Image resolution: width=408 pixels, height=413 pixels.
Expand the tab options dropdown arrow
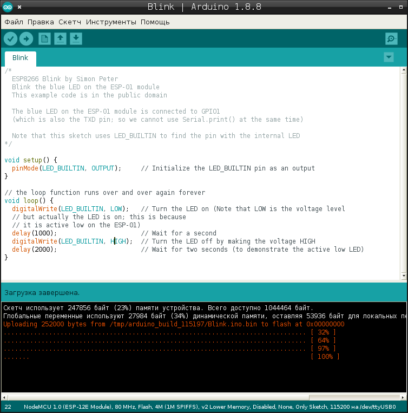pyautogui.click(x=389, y=57)
